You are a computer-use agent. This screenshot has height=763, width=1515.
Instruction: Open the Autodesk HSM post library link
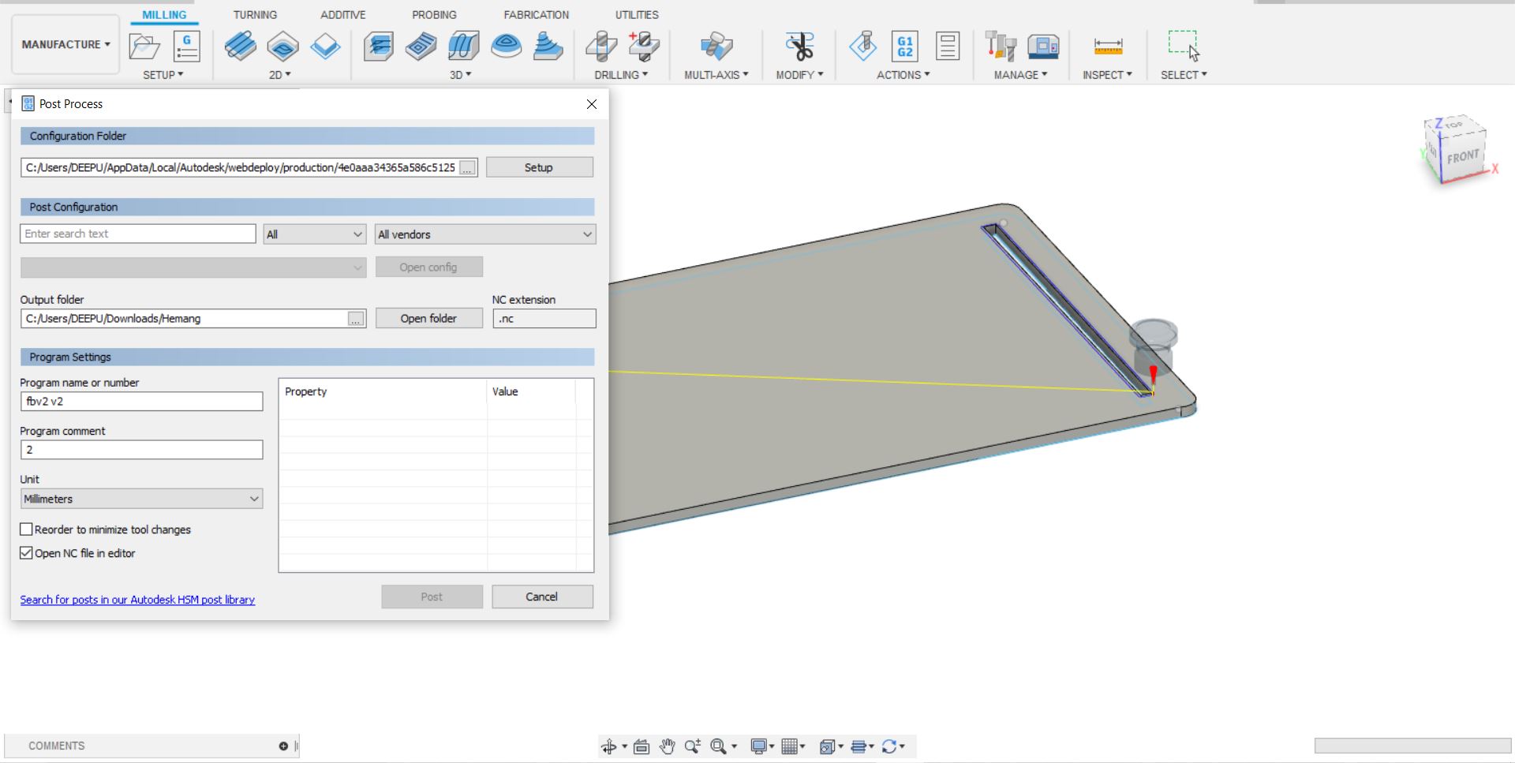(x=137, y=600)
